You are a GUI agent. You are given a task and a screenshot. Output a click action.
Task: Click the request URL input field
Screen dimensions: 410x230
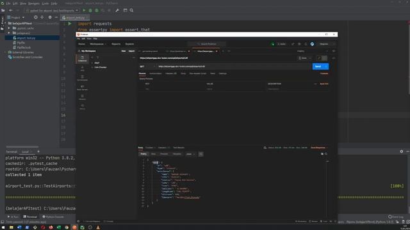pyautogui.click(x=233, y=66)
